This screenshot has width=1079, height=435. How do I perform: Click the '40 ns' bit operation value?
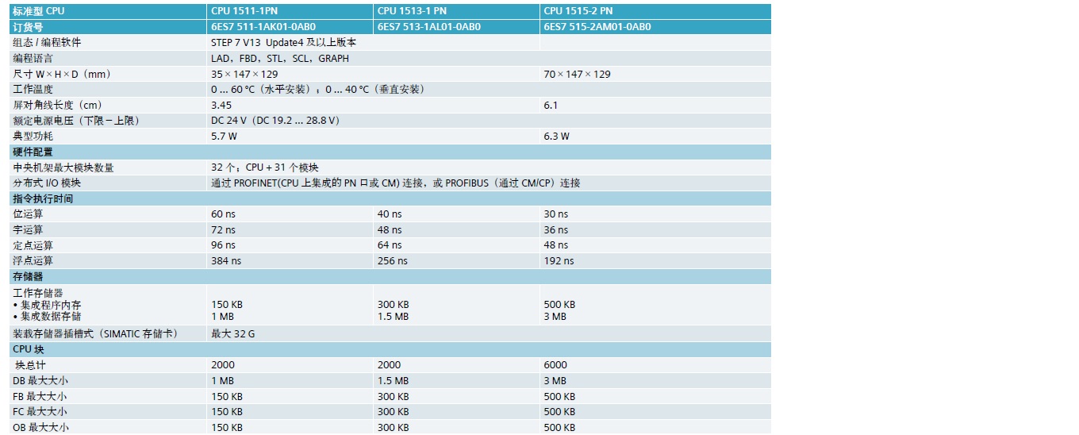(390, 214)
